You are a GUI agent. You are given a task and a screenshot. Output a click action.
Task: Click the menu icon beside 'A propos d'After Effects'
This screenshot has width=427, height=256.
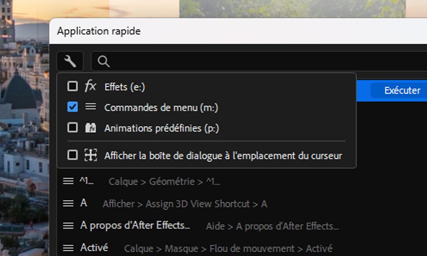click(x=68, y=226)
